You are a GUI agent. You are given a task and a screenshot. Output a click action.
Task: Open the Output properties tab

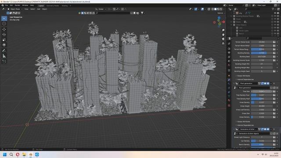click(x=229, y=53)
